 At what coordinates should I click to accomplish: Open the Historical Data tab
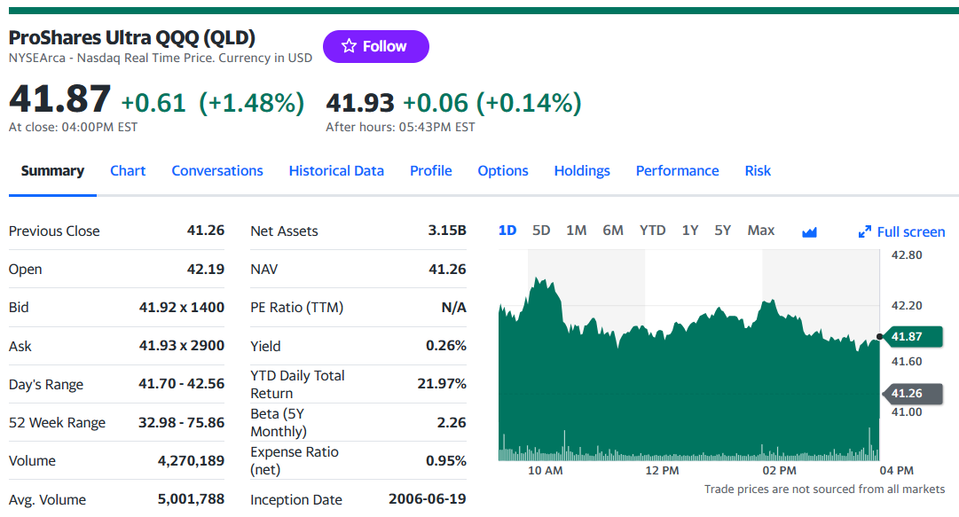point(336,171)
